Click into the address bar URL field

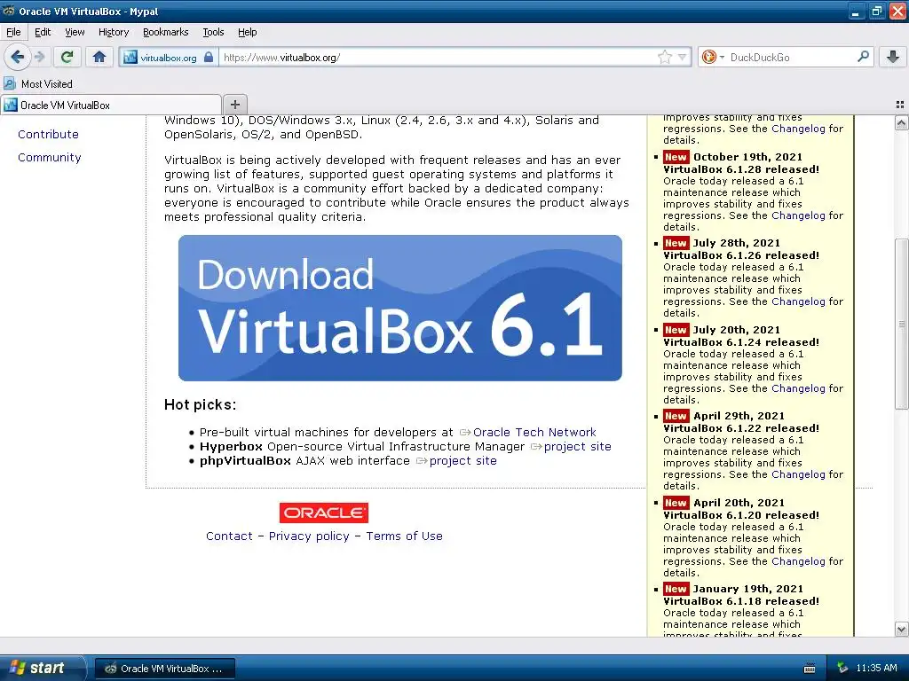tap(437, 58)
